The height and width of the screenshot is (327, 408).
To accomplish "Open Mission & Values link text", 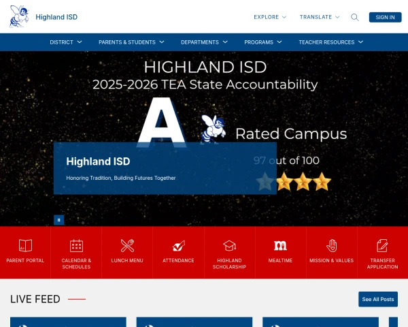I will (332, 260).
